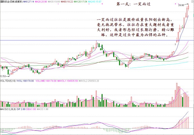194x135 pixels.
Task: Click the MACD:1.98 value
Action: pyautogui.click(x=42, y=109)
